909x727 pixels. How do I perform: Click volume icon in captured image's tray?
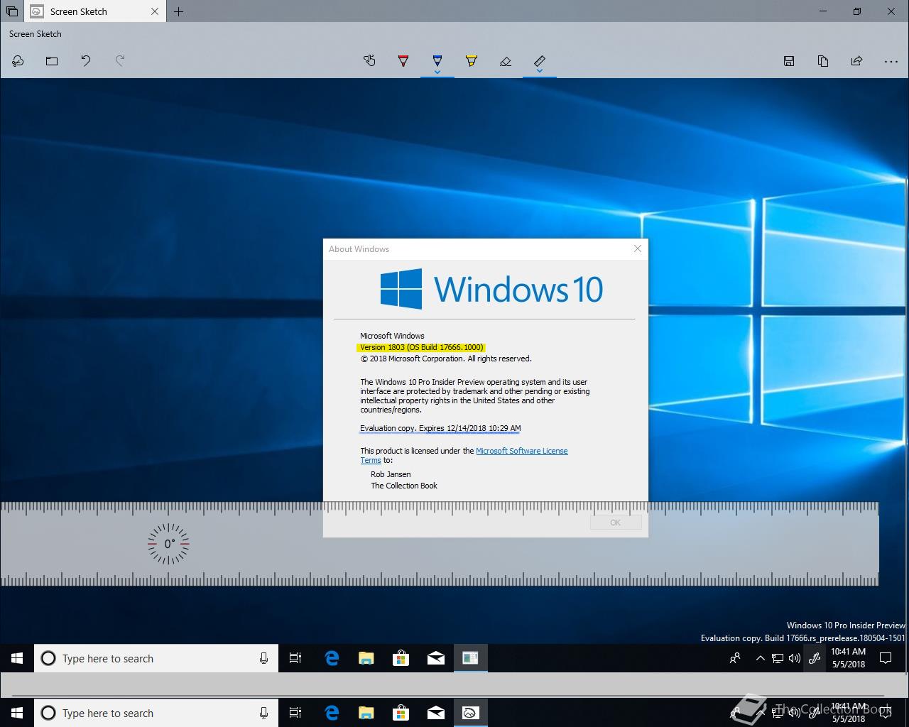(795, 658)
